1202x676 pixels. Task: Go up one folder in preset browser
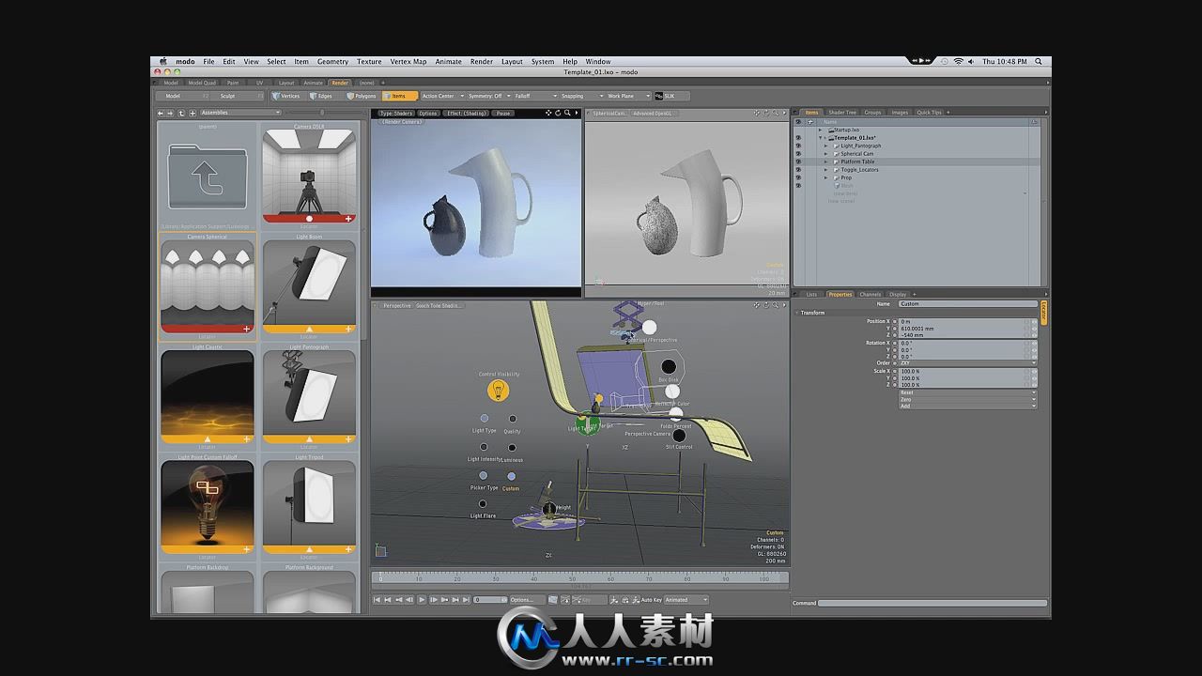click(181, 113)
